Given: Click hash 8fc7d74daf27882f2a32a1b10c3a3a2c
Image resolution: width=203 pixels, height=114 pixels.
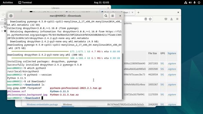Looking at the screenshot, I should [x=126, y=104].
